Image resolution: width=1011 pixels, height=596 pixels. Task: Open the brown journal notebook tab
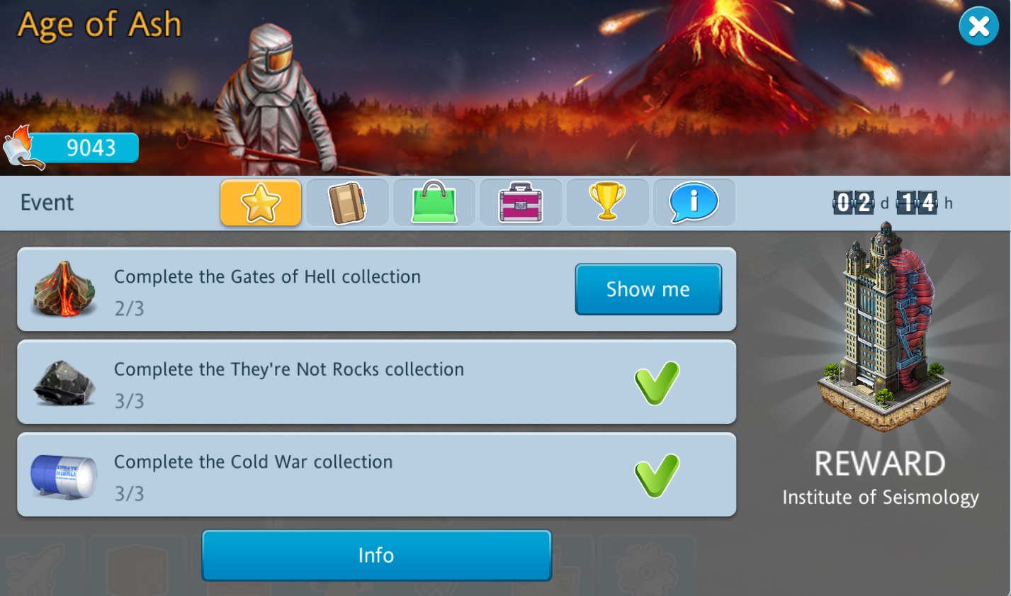click(347, 203)
